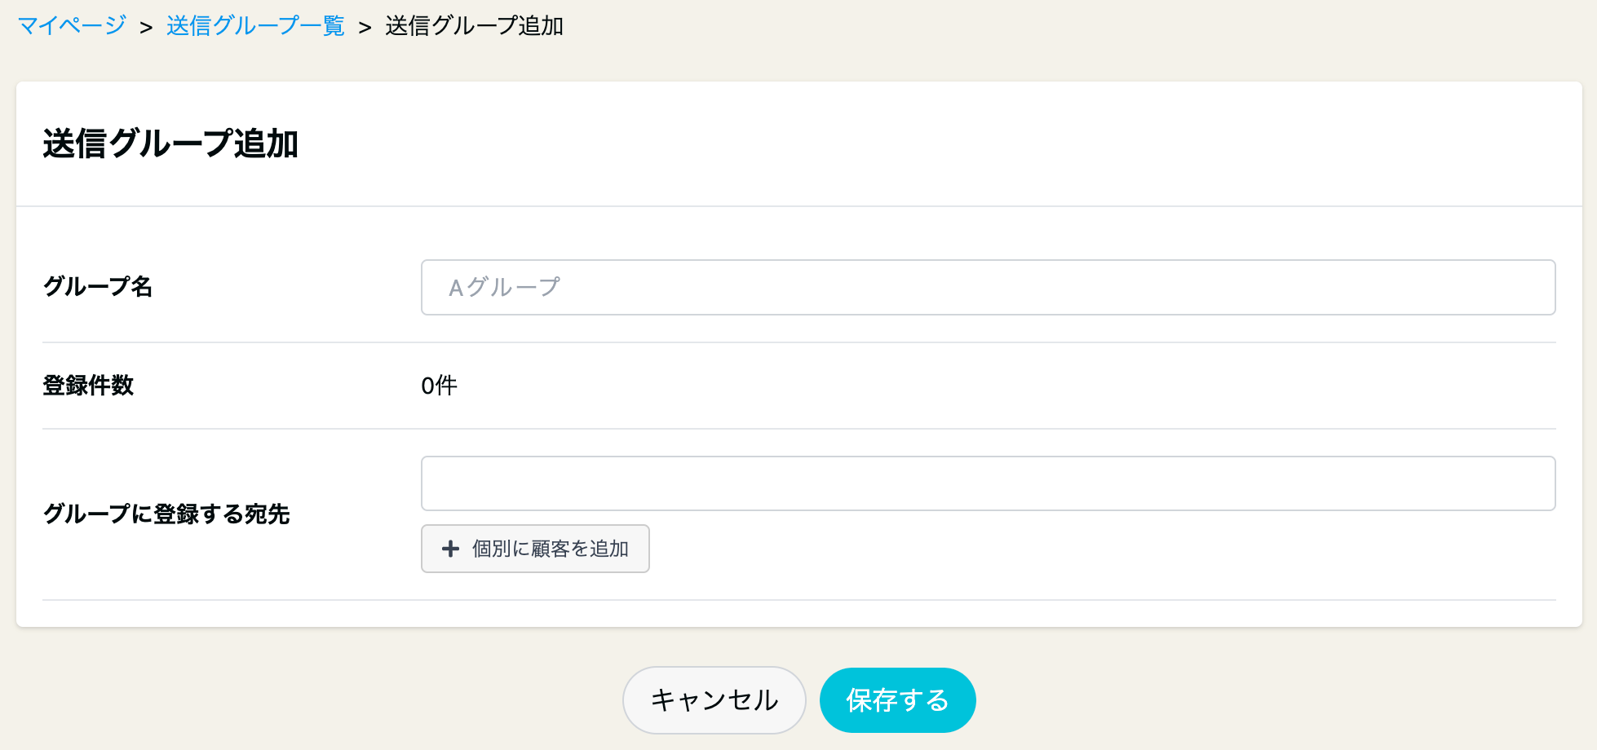Click the 登録件数 label
Screen dimensions: 1597x750
88,386
